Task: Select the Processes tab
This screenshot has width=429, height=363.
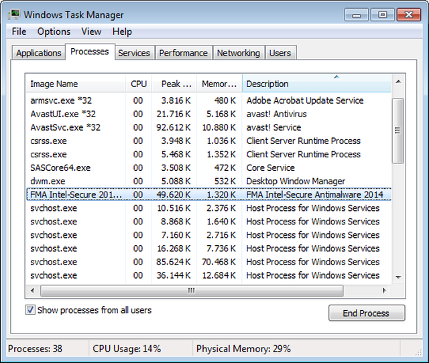Action: pos(90,52)
